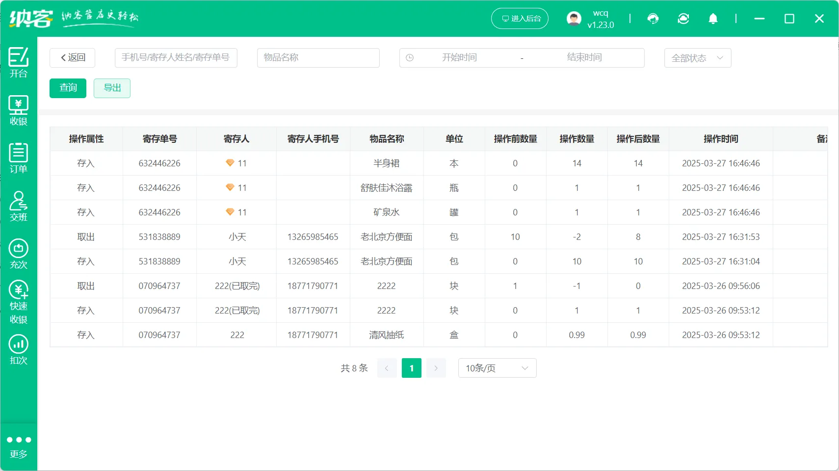839x471 pixels.
Task: Click the notification bell icon
Action: point(713,19)
